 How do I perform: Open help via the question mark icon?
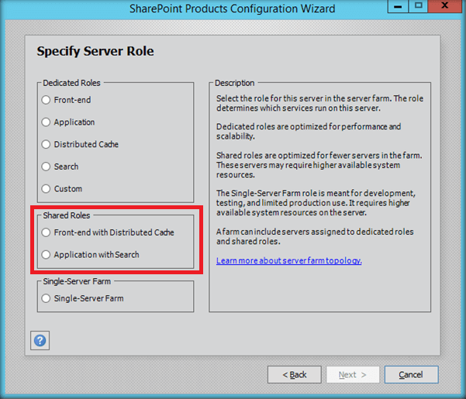(40, 341)
